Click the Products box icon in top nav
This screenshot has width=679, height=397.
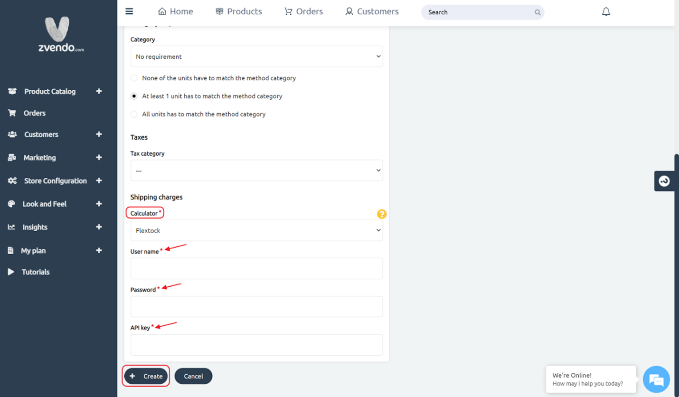[219, 11]
